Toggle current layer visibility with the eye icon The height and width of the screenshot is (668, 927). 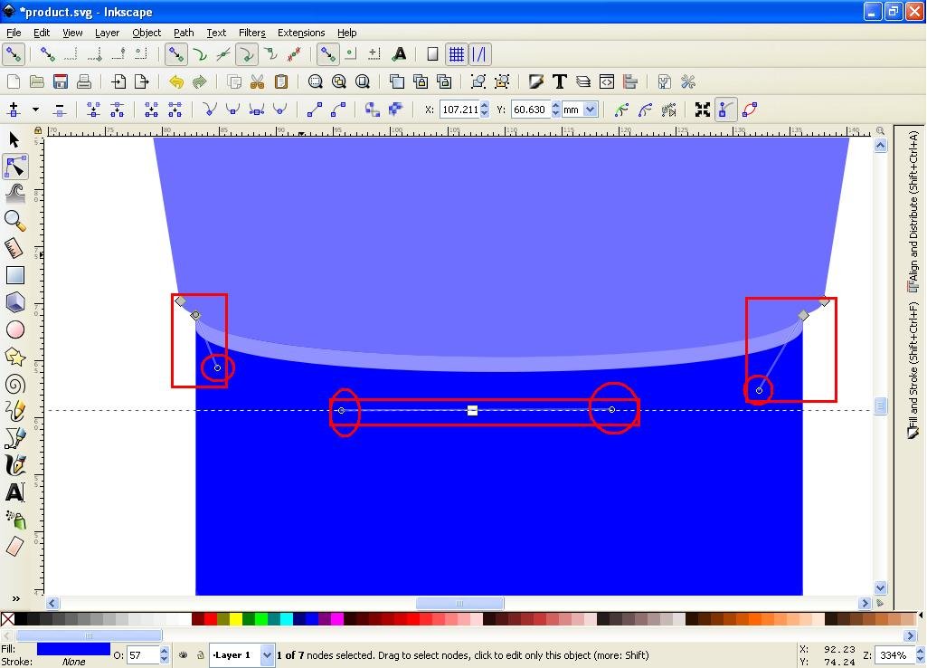(183, 654)
